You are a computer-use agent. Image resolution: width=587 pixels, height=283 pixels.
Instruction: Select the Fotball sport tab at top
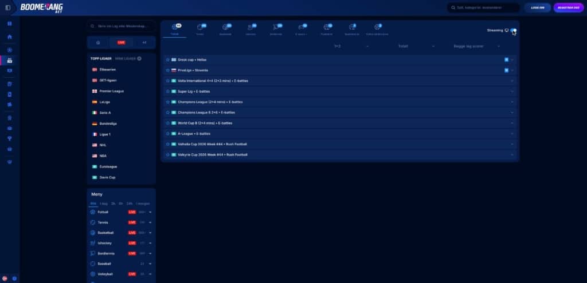click(x=174, y=30)
